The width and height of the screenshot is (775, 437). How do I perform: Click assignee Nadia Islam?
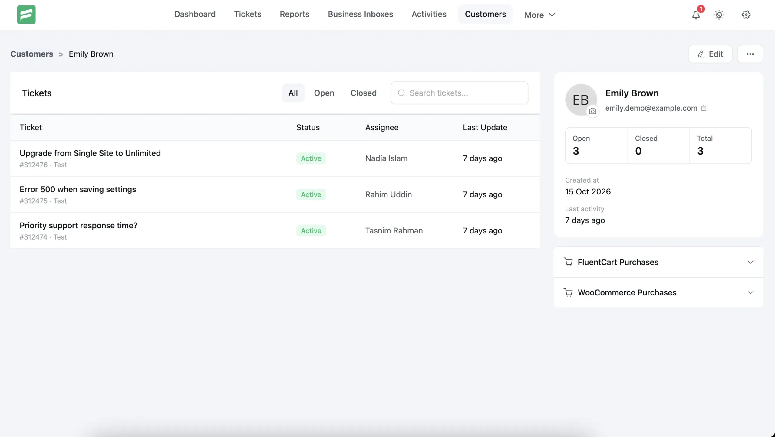point(386,158)
